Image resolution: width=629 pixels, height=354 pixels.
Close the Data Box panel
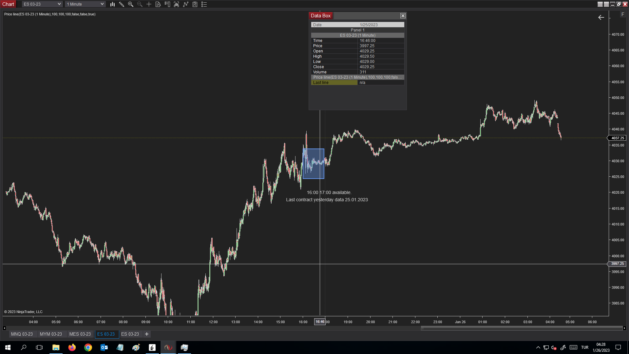tap(403, 16)
